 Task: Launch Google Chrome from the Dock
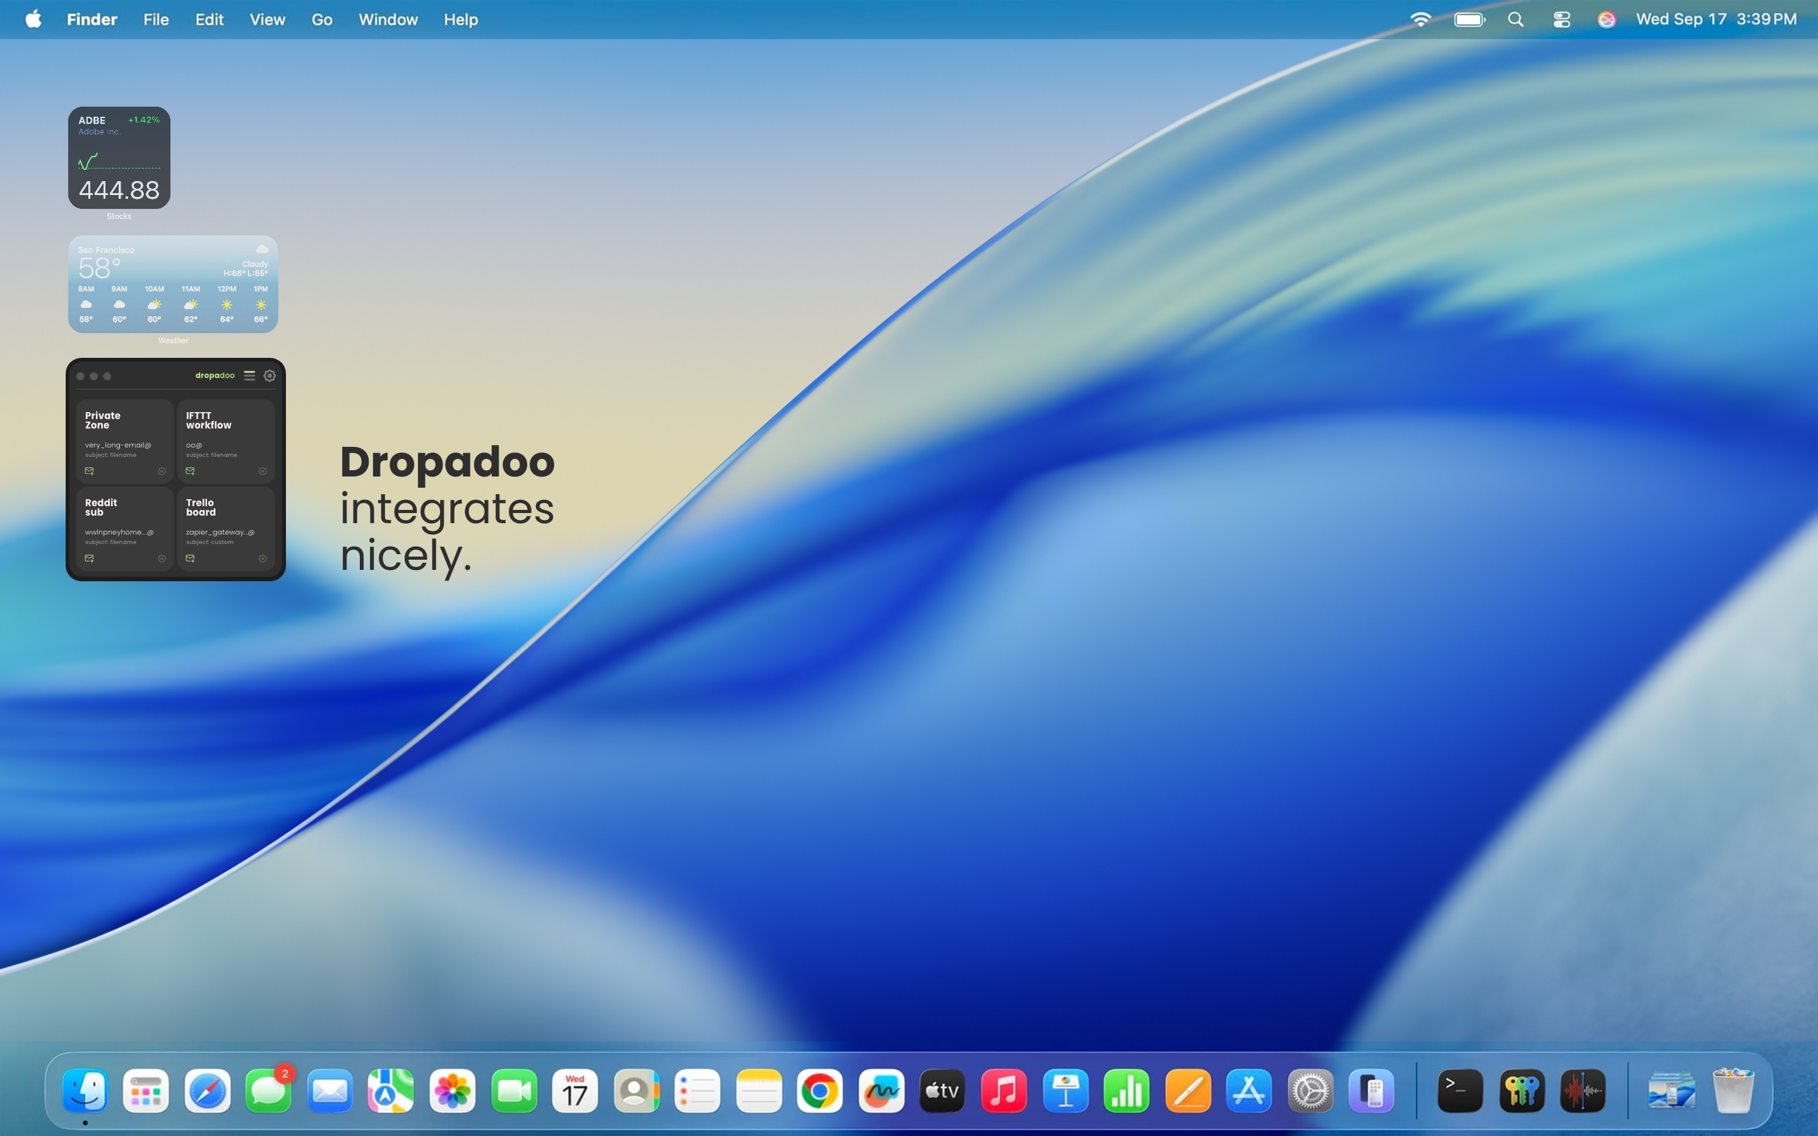coord(819,1091)
